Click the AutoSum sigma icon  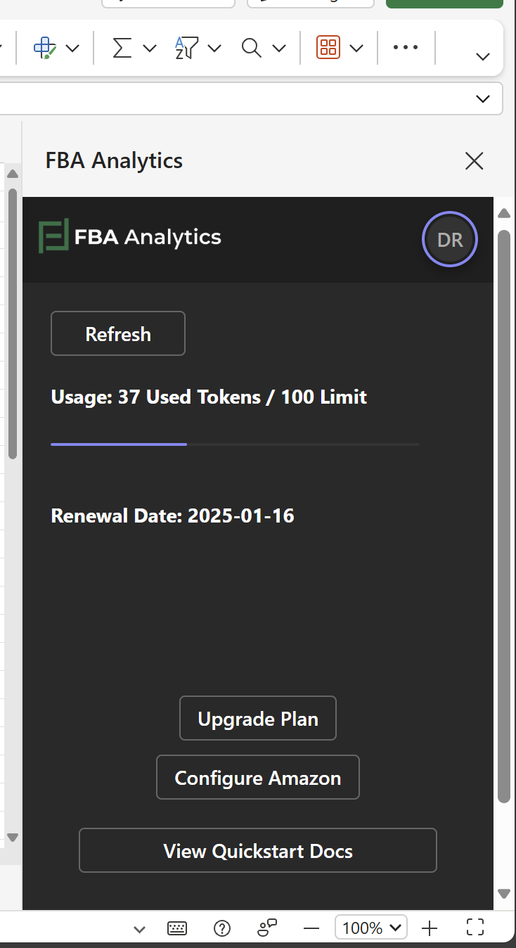122,48
